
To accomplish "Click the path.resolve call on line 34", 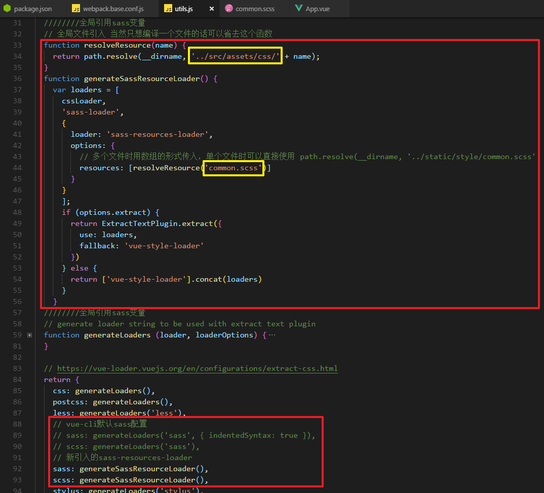I will [x=110, y=56].
